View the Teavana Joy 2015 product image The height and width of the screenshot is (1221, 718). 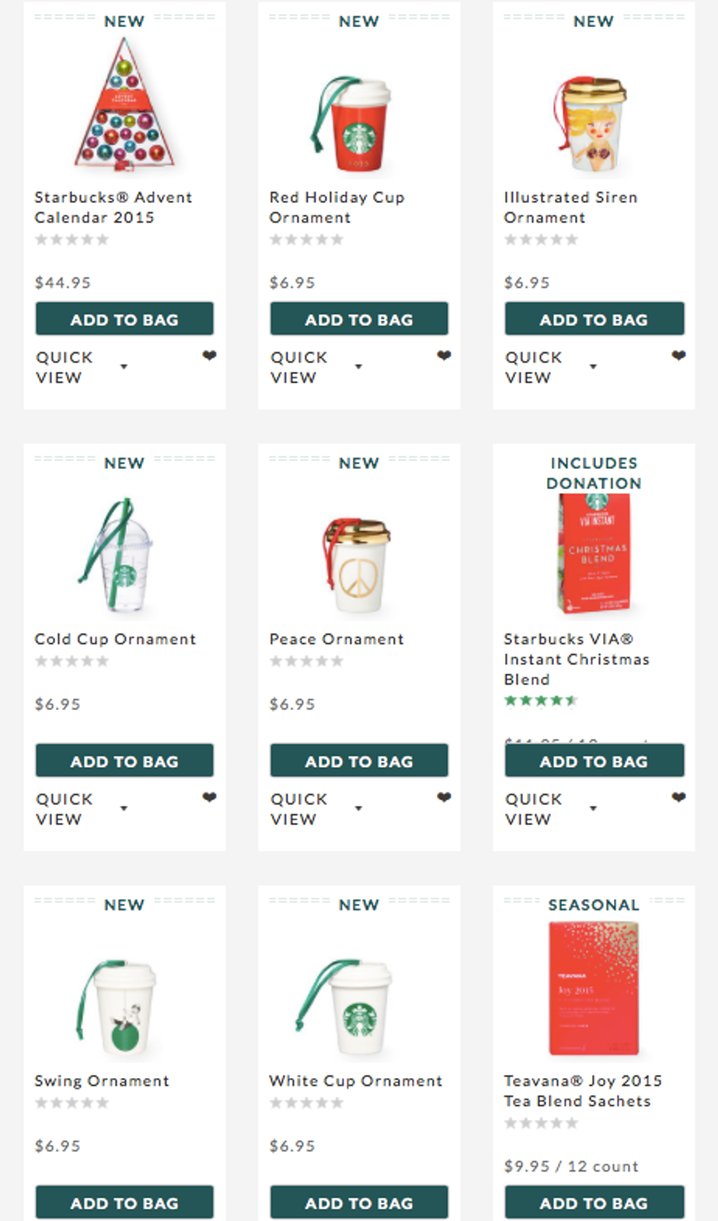[x=593, y=989]
